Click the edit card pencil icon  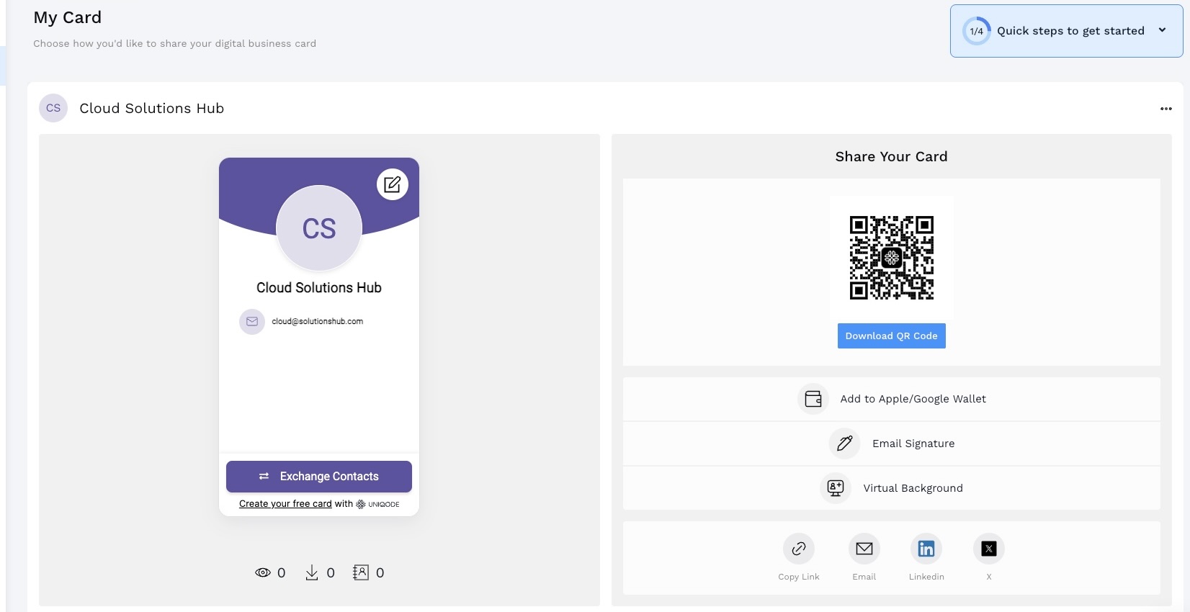[392, 185]
